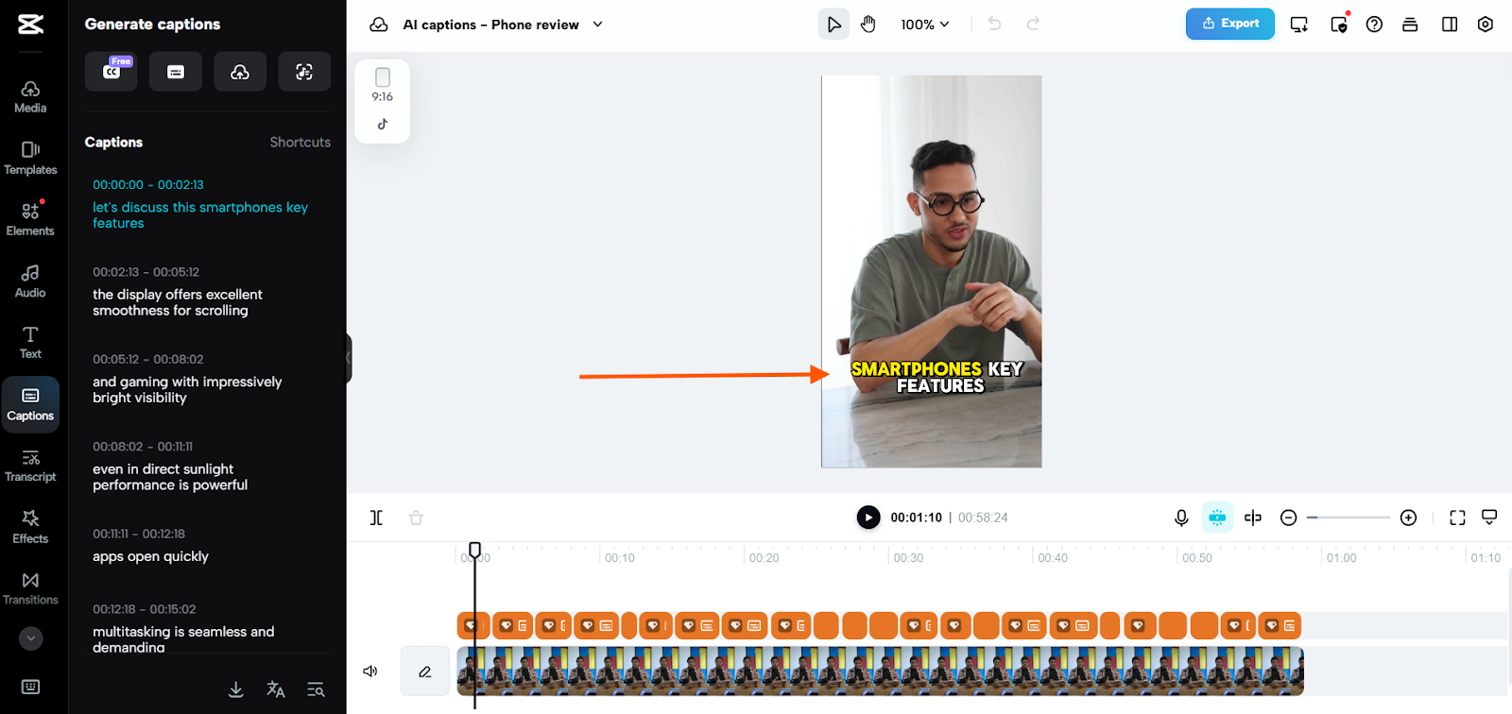Select TikTok platform preset icon
The height and width of the screenshot is (714, 1512).
(x=383, y=125)
